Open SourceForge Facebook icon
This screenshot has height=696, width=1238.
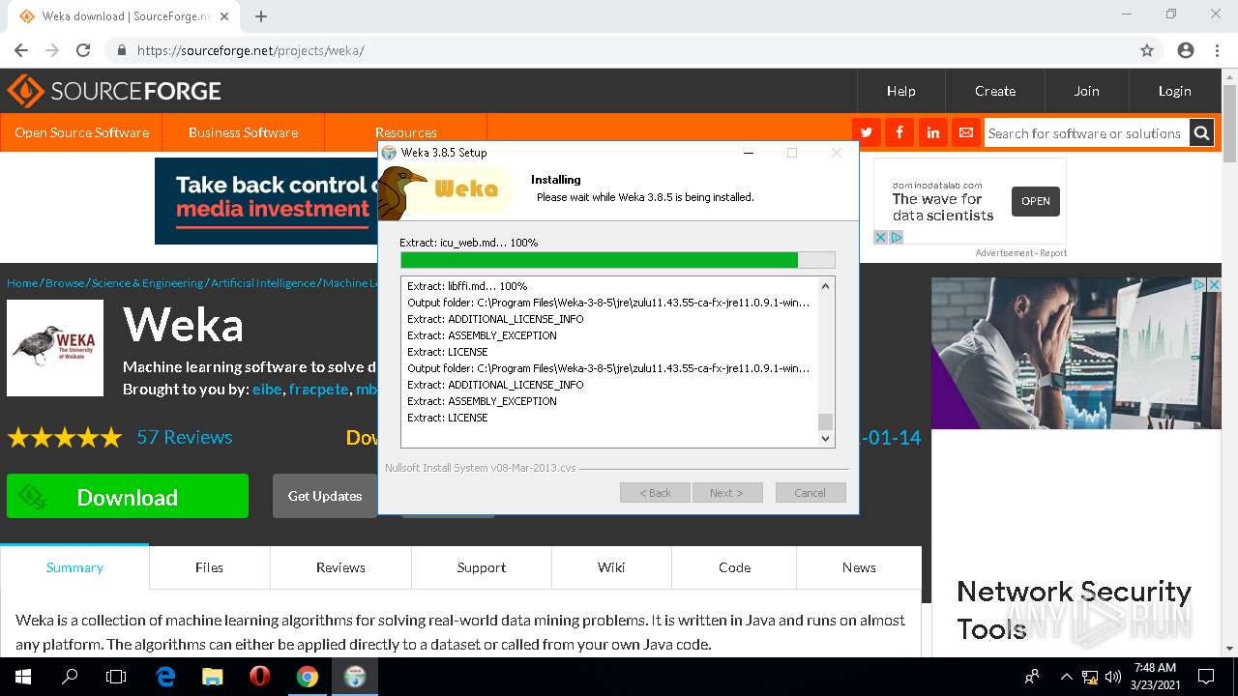coord(899,132)
